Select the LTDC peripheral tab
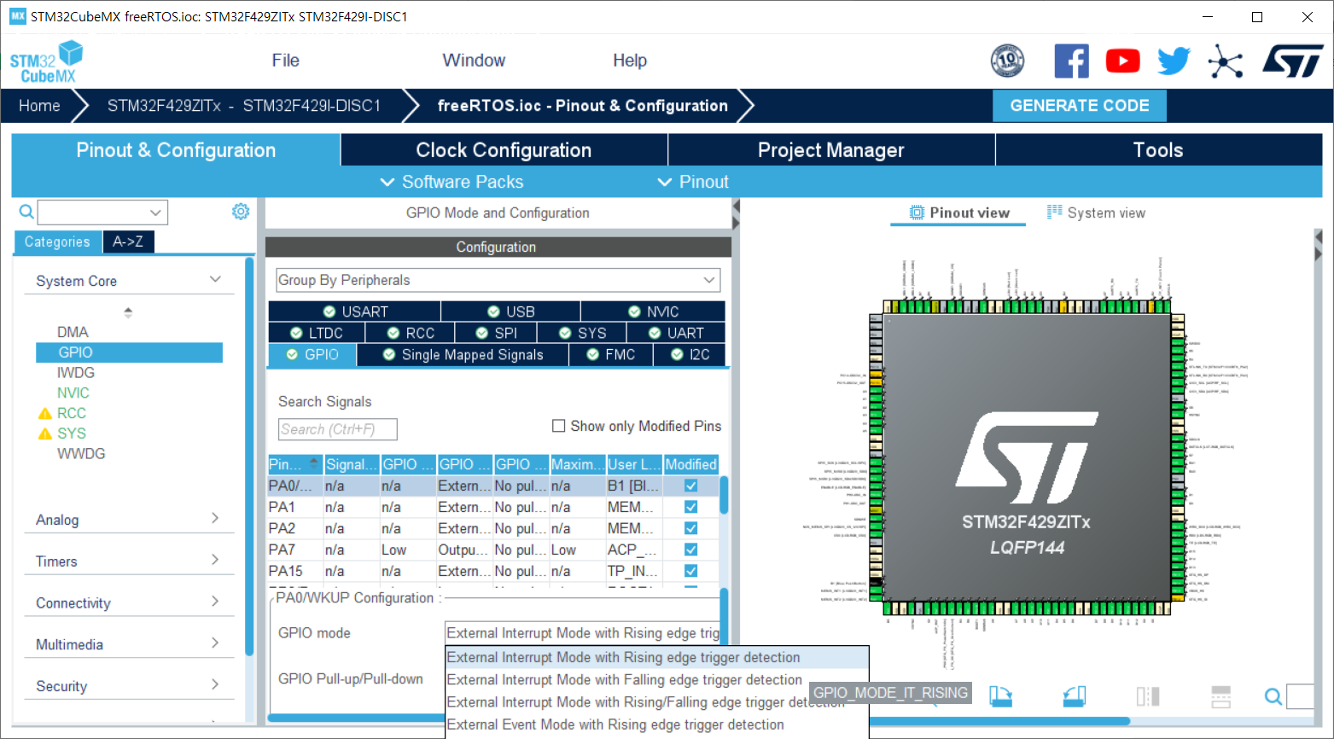1334x739 pixels. point(317,333)
